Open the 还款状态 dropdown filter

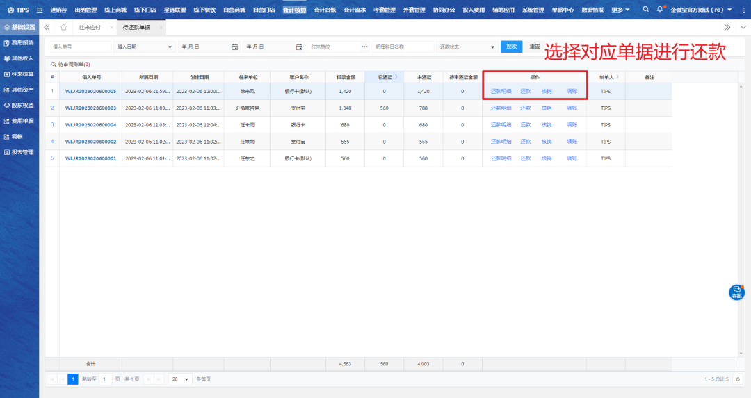[492, 47]
